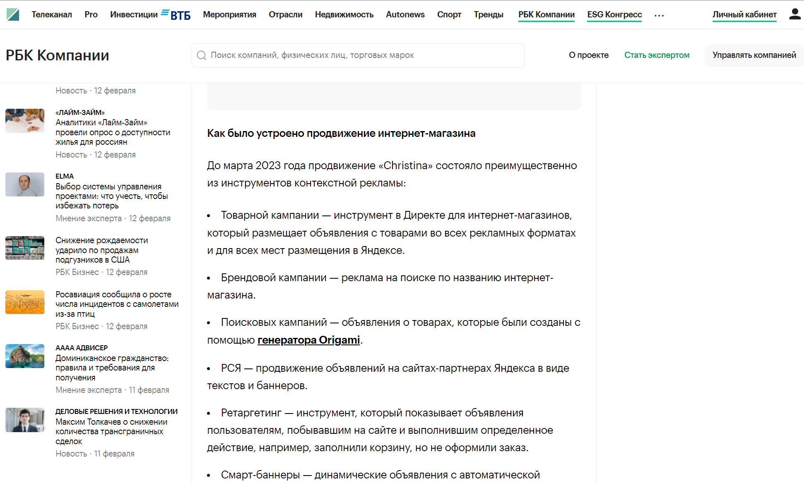This screenshot has width=804, height=483.
Task: Click the Брендовой кампании bullet text
Action: click(380, 286)
